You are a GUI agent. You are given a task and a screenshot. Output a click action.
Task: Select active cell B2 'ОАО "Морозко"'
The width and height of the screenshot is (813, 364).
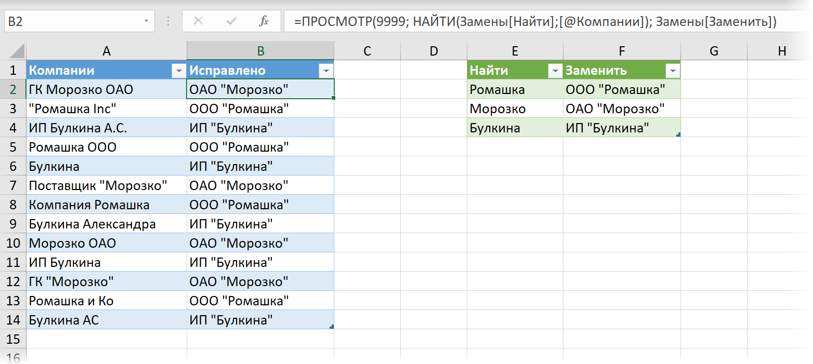point(260,89)
